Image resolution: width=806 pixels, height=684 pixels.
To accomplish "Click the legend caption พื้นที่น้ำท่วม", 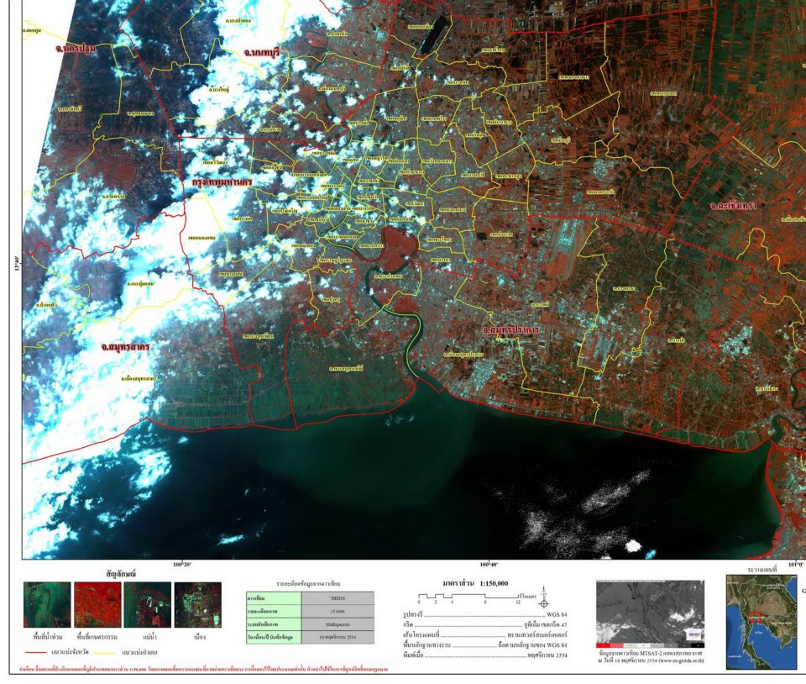I will point(48,637).
